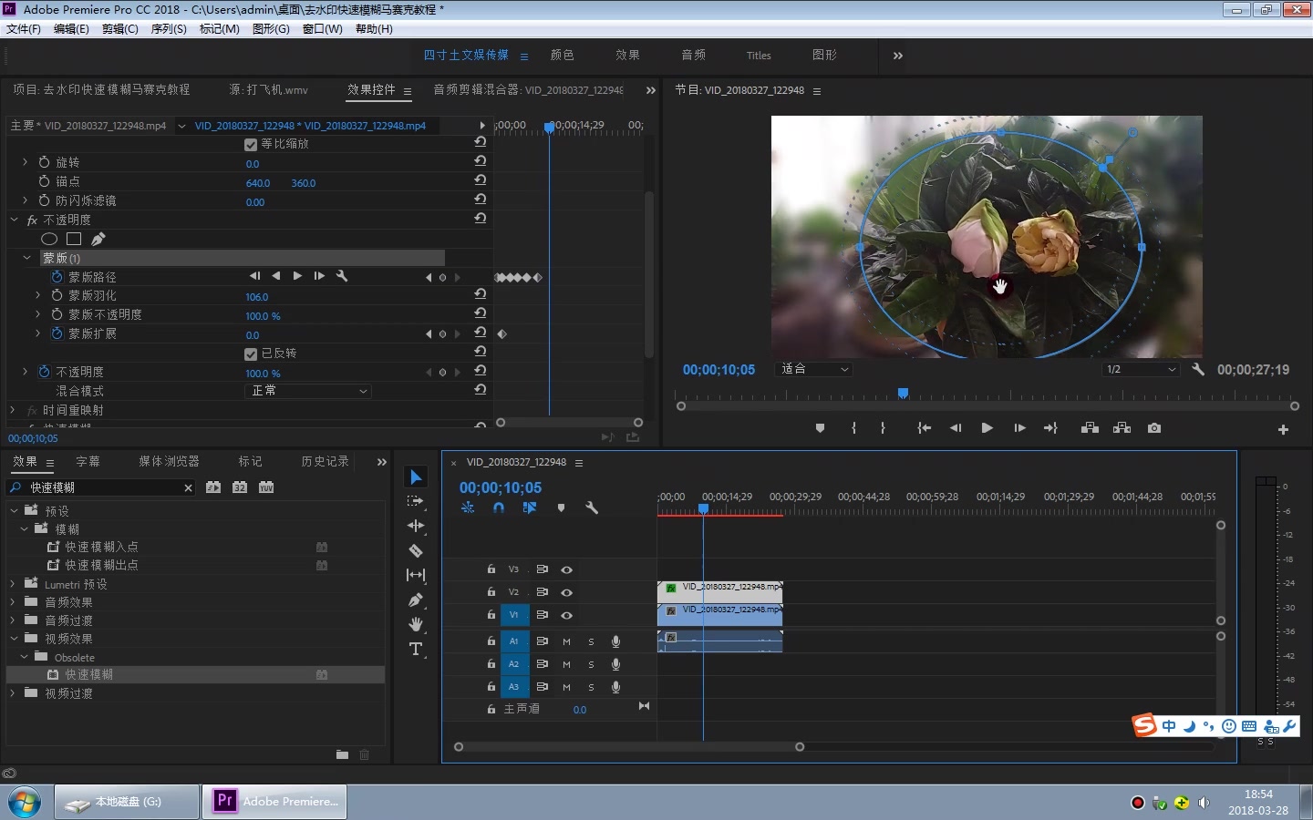Create 4-point polygon mask under 不透明度
The image size is (1313, 820).
(74, 239)
